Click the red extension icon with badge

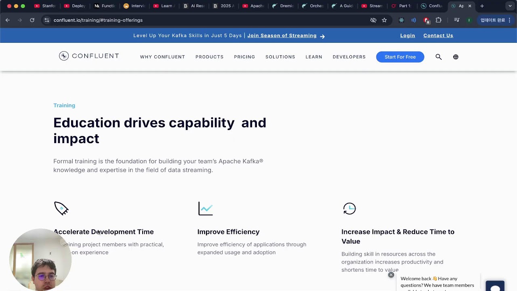426,20
